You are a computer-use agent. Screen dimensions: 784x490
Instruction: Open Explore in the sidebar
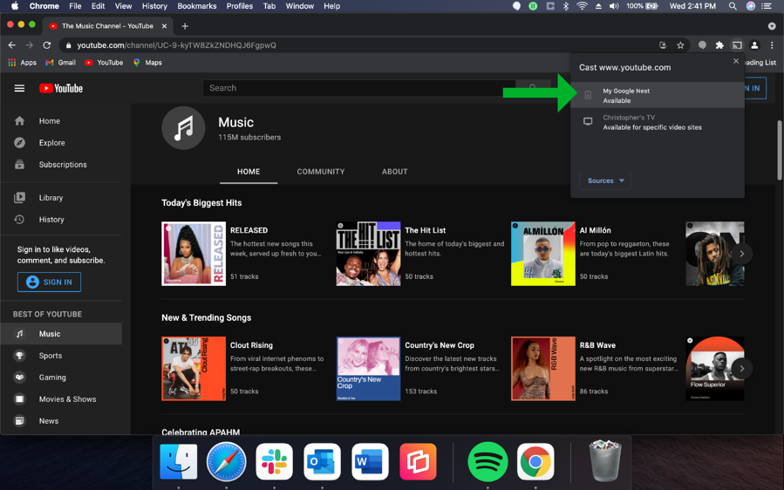[x=61, y=143]
